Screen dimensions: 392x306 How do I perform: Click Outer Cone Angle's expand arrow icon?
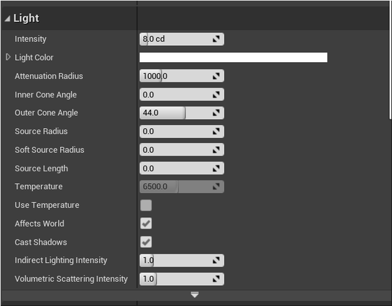pos(216,113)
